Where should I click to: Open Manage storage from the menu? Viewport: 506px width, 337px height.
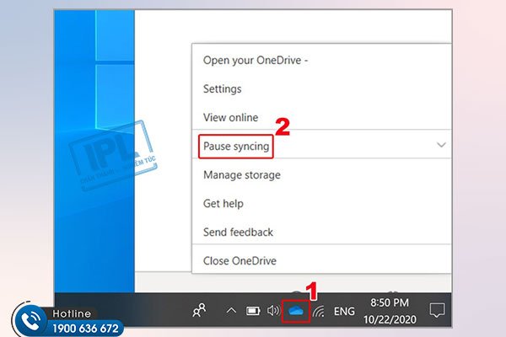point(242,174)
